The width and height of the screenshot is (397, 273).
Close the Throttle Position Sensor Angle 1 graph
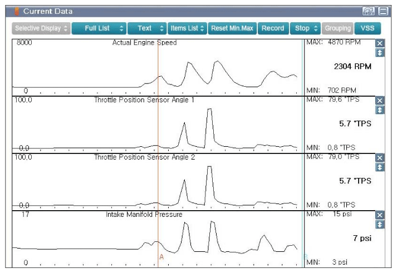pyautogui.click(x=380, y=101)
